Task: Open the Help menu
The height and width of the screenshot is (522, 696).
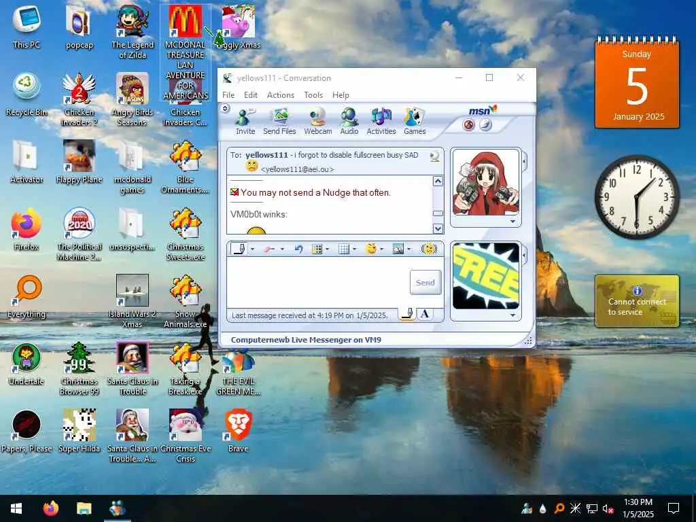Action: tap(341, 95)
